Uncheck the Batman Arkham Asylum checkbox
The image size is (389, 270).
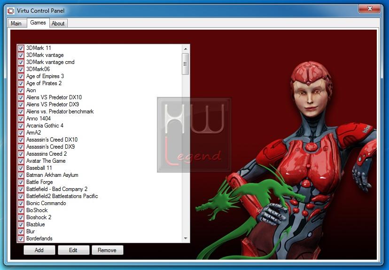click(x=21, y=175)
